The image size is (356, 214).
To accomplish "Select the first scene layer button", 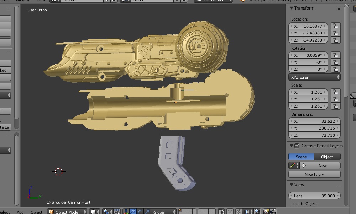I will point(180,210).
